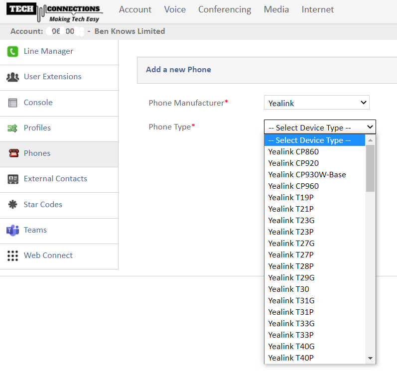Image resolution: width=397 pixels, height=374 pixels.
Task: Click the green Line Manager phone icon
Action: [x=12, y=52]
